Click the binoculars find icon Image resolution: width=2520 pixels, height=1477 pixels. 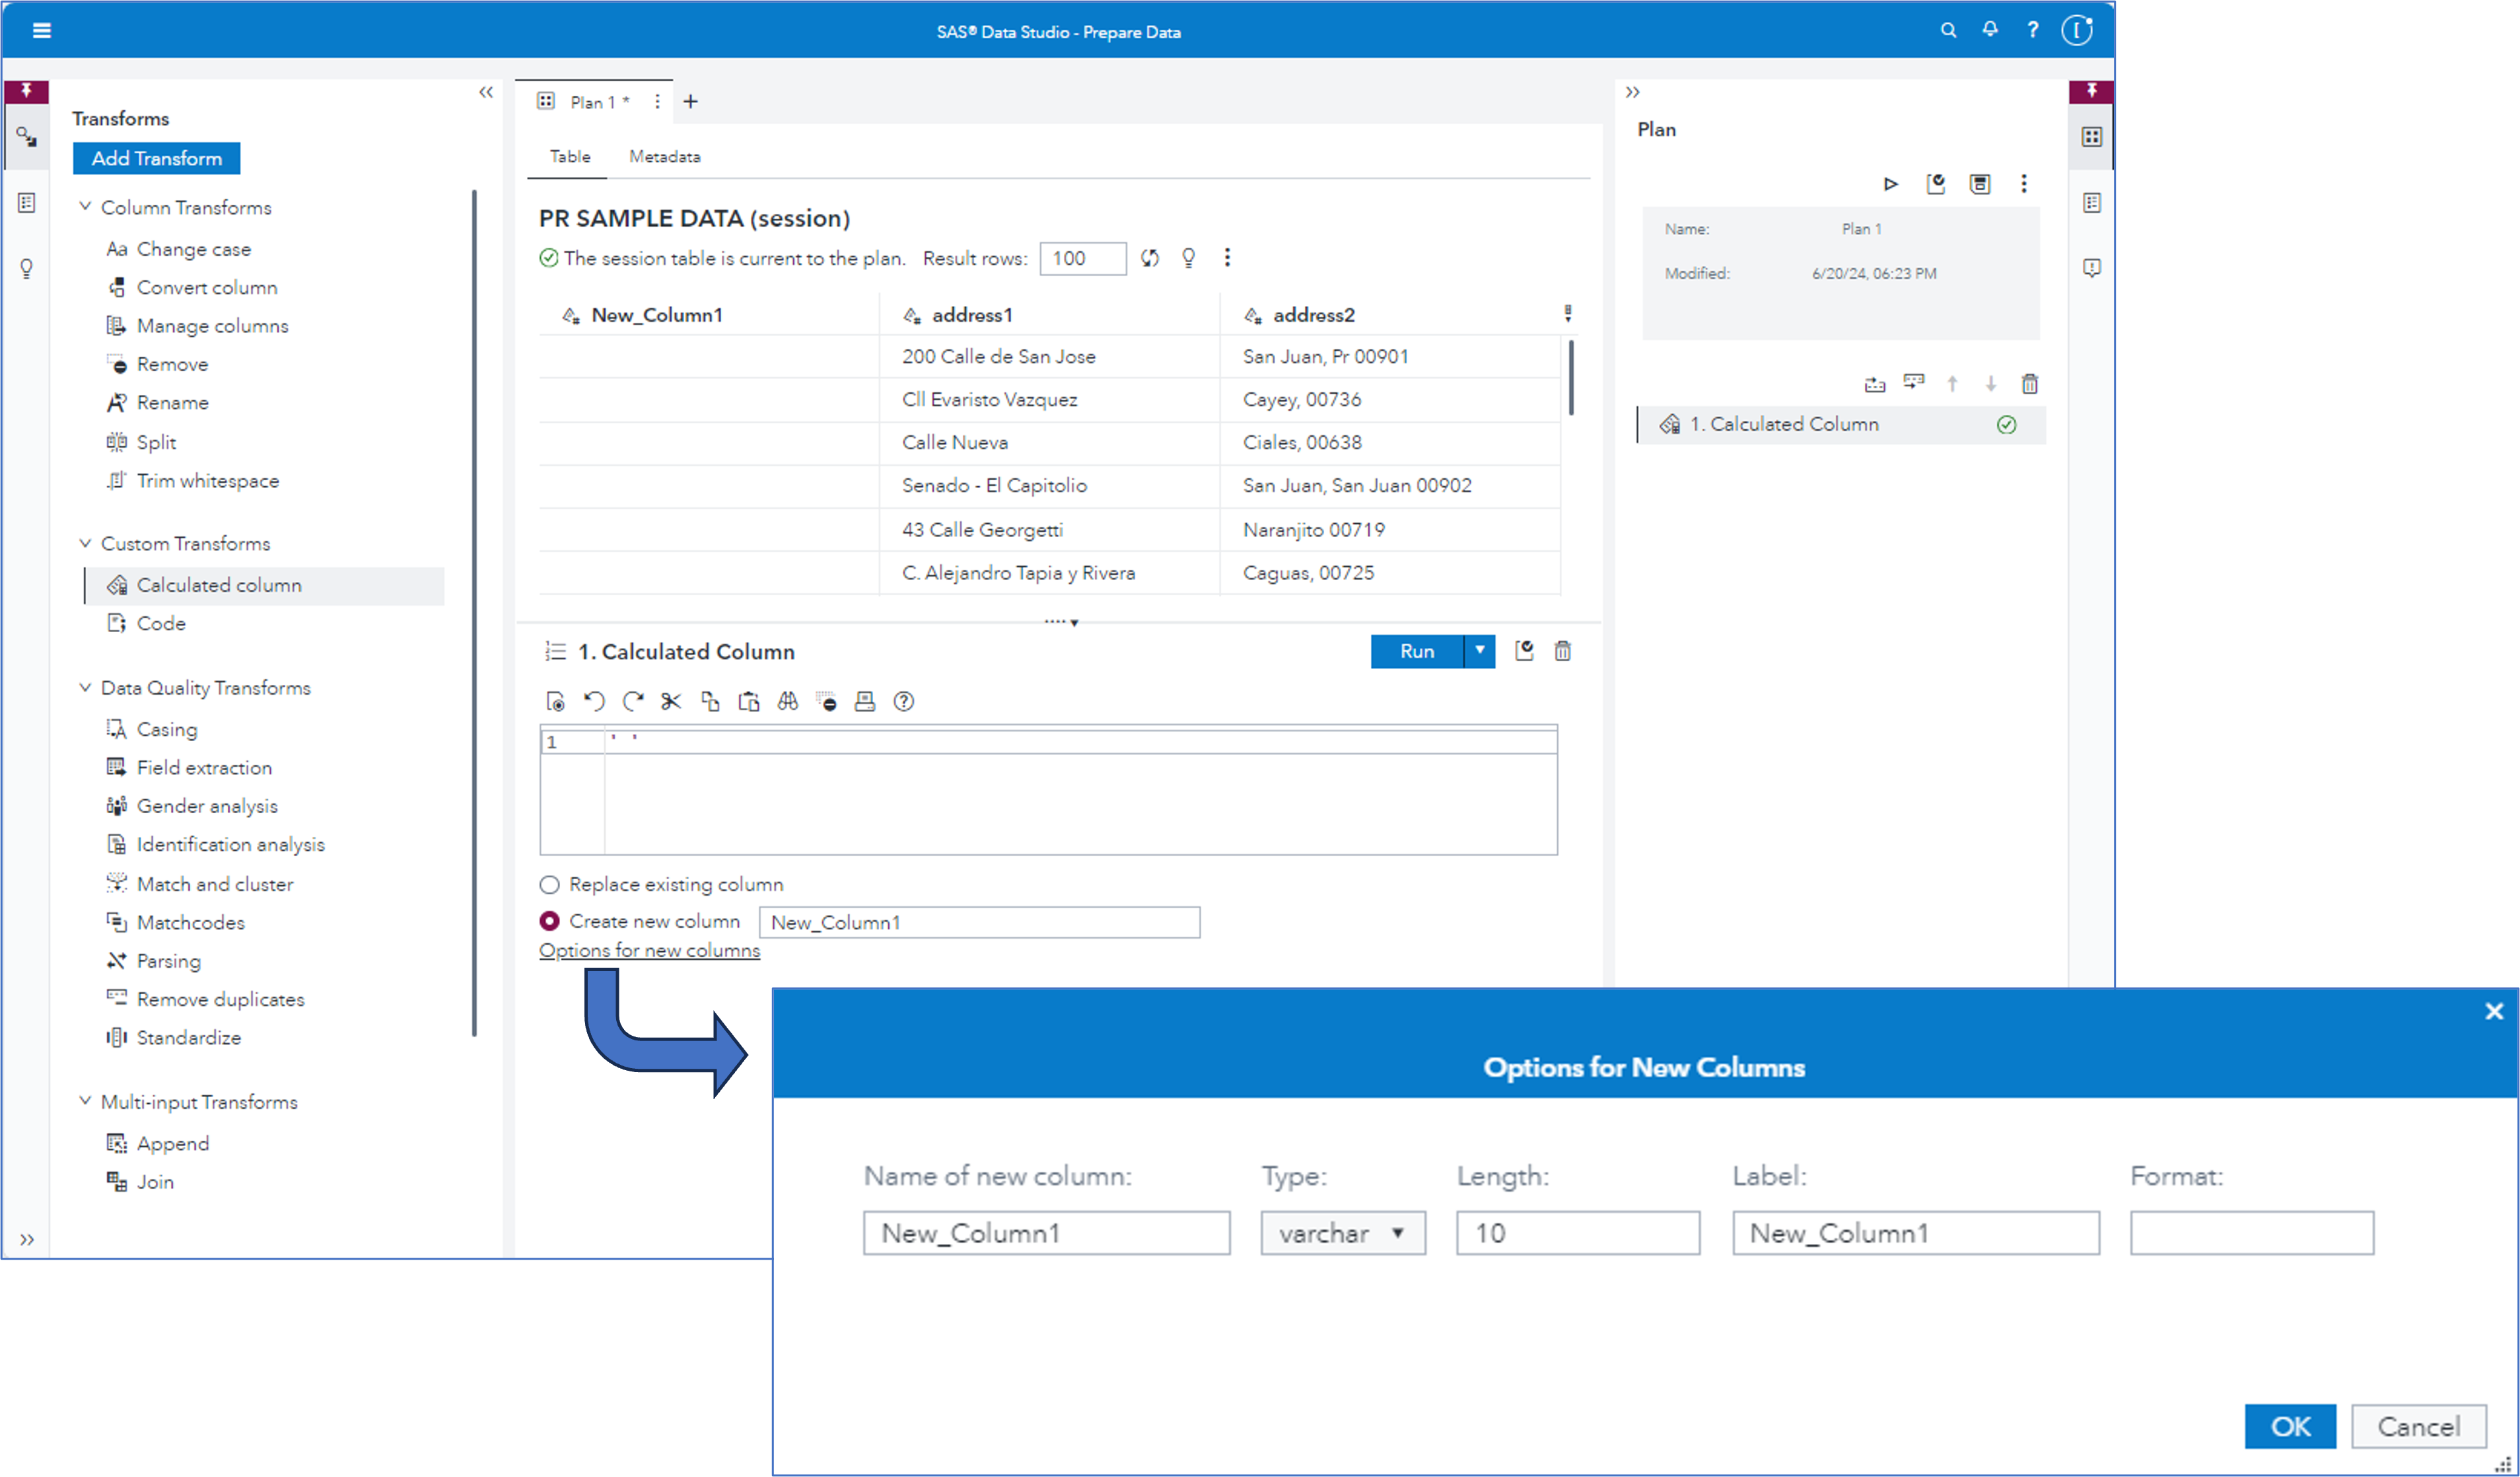click(788, 701)
